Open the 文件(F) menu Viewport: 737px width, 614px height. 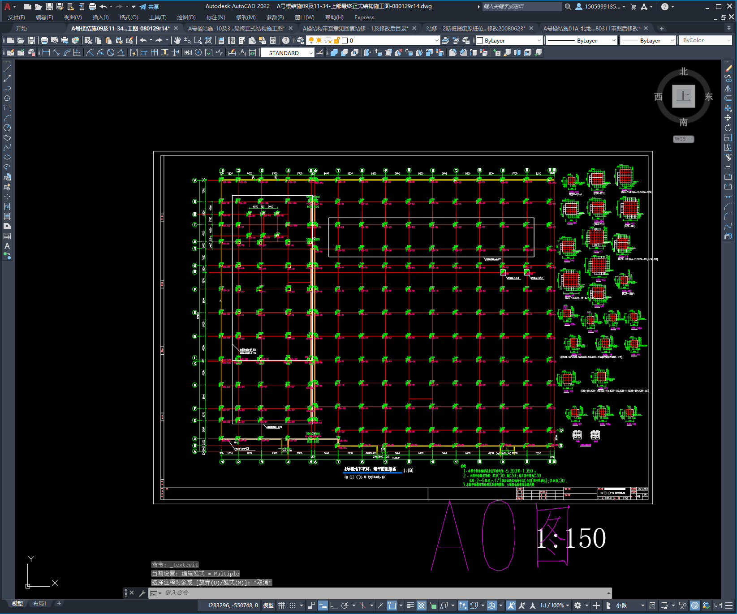click(x=17, y=17)
